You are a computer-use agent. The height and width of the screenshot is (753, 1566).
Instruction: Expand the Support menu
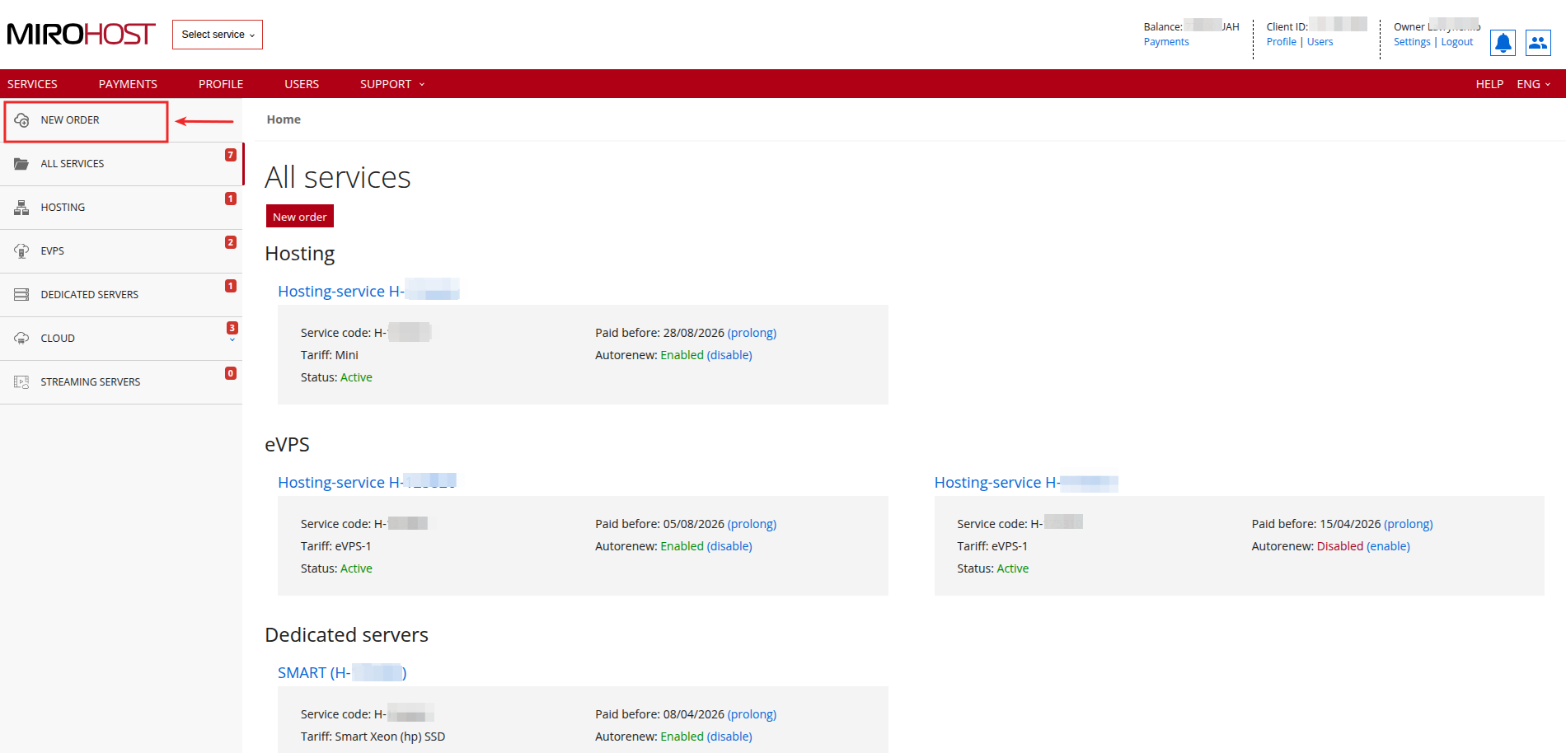[x=391, y=84]
